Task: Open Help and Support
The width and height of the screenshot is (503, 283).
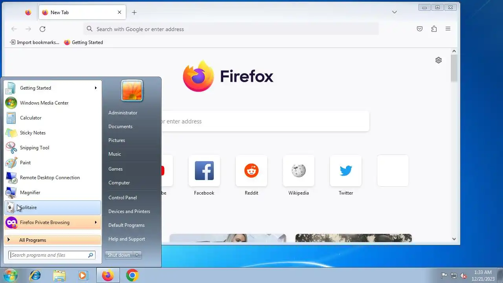Action: (x=127, y=239)
